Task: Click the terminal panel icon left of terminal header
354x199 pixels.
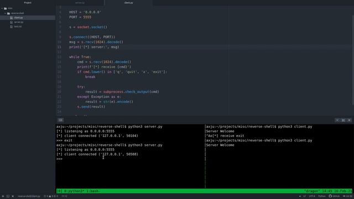Action: click(x=60, y=120)
